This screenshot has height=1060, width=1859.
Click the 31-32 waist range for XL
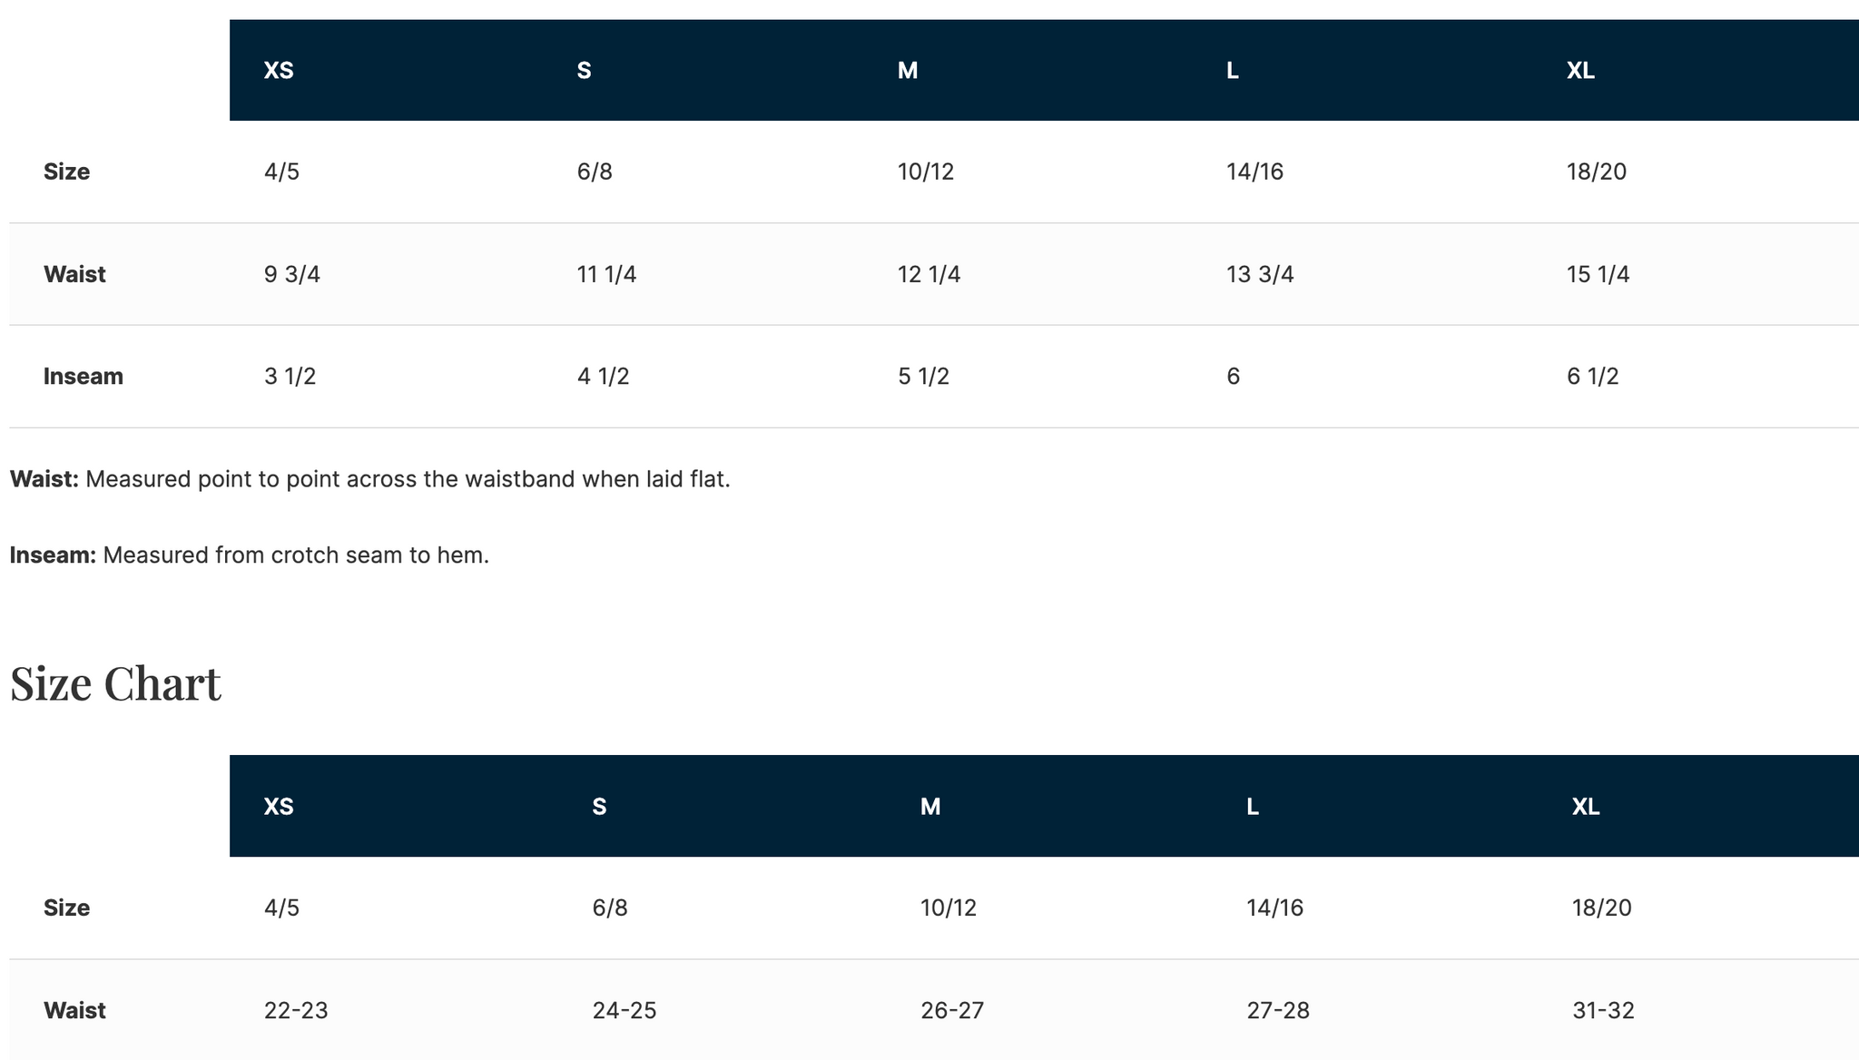[x=1603, y=1010]
